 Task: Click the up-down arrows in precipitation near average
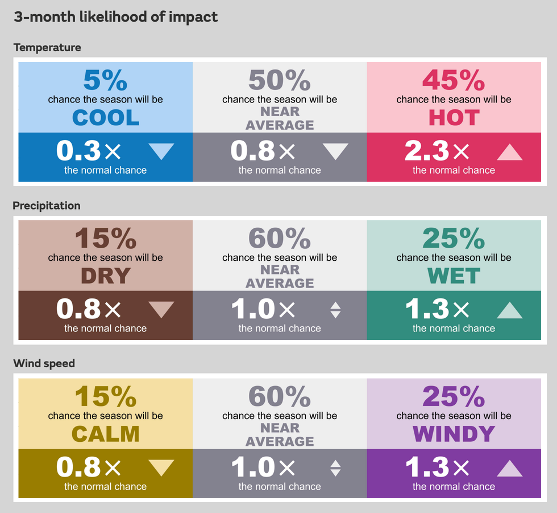(335, 310)
